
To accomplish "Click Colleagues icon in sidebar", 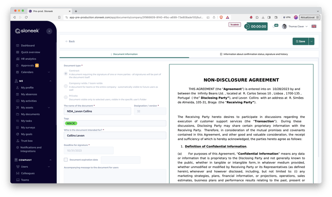I will point(17,173).
